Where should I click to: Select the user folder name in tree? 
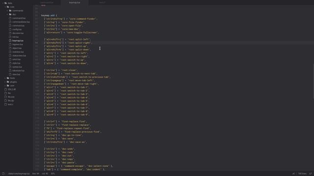coord(12,86)
